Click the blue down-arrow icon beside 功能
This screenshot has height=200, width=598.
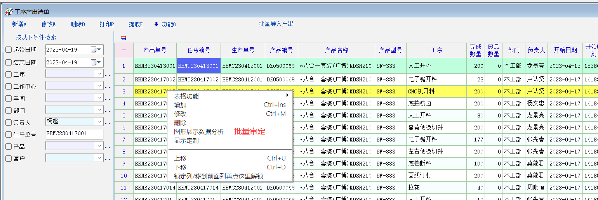(x=156, y=24)
